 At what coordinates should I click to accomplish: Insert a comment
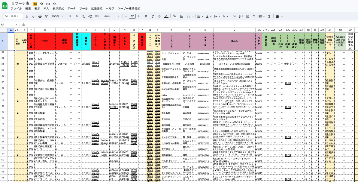[x=241, y=16]
